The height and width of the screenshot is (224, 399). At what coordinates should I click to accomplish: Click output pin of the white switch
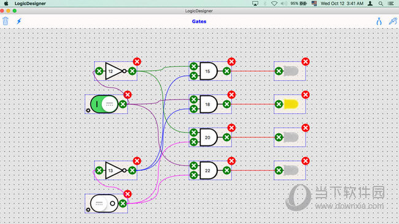[x=123, y=203]
